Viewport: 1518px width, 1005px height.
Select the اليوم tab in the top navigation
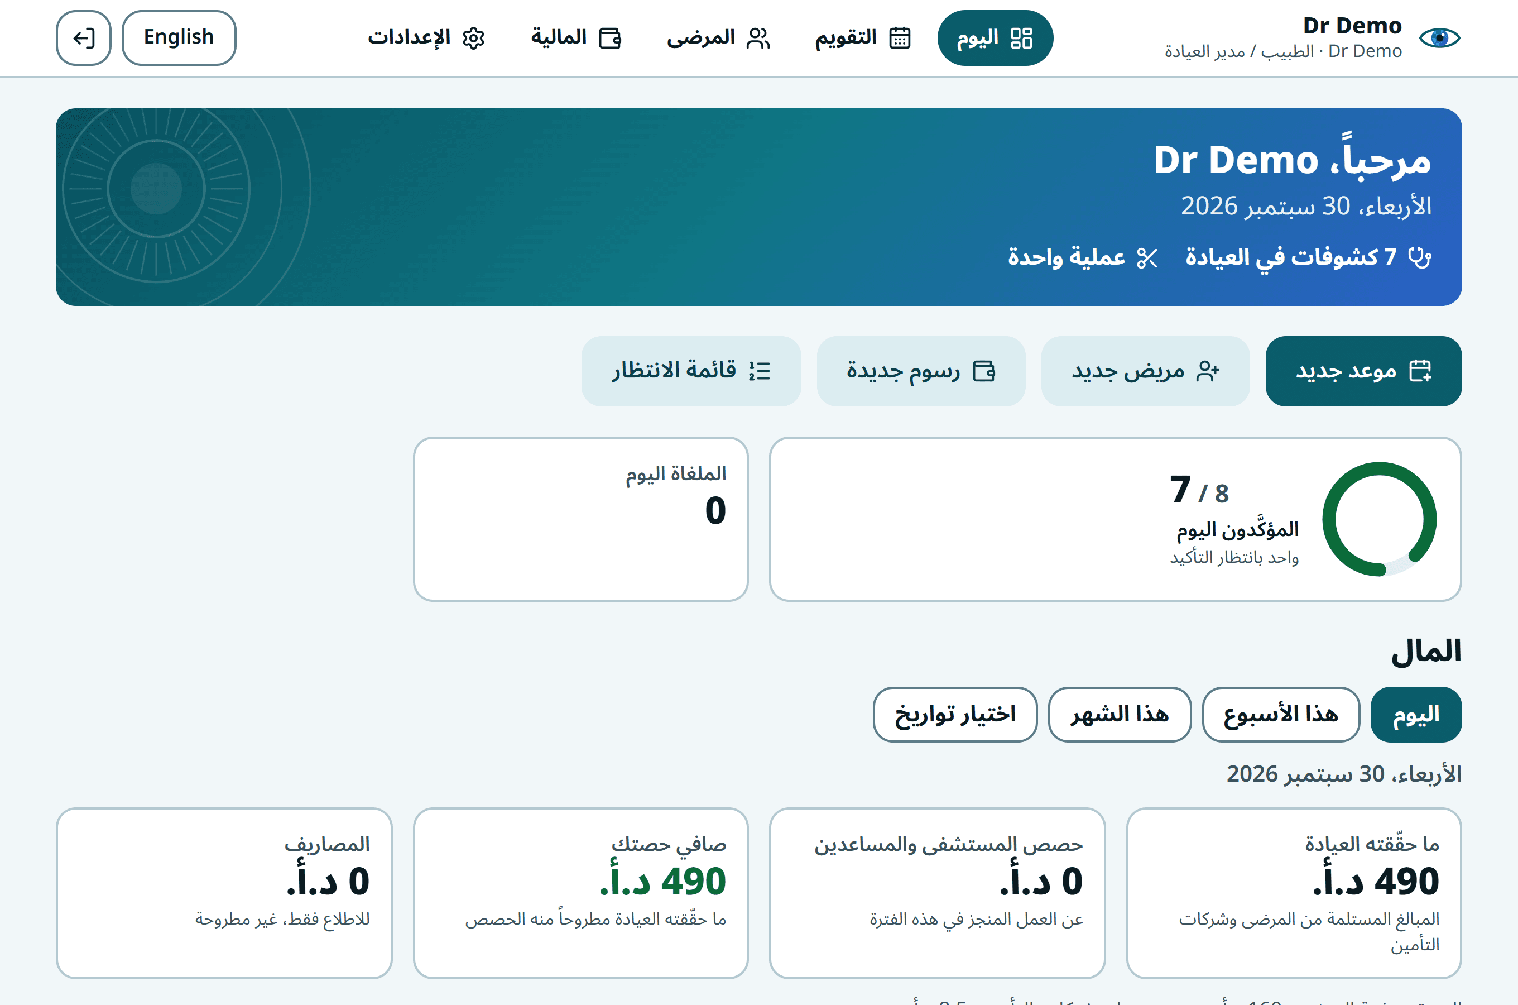coord(995,38)
